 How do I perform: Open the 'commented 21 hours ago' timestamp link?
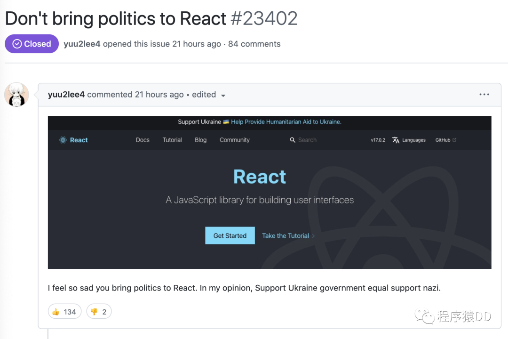click(135, 94)
